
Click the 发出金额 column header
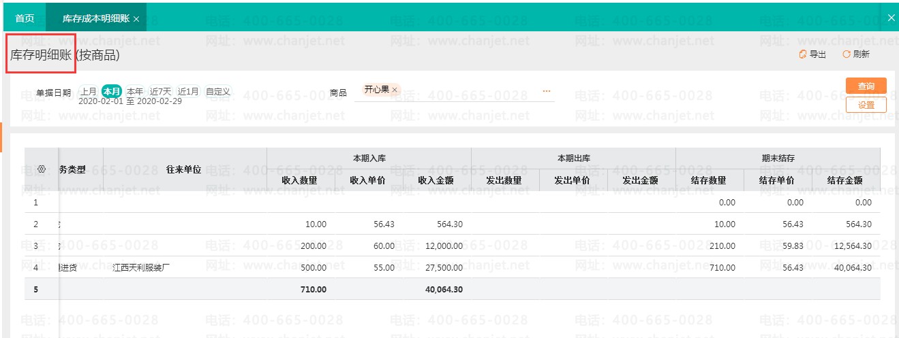[x=641, y=180]
